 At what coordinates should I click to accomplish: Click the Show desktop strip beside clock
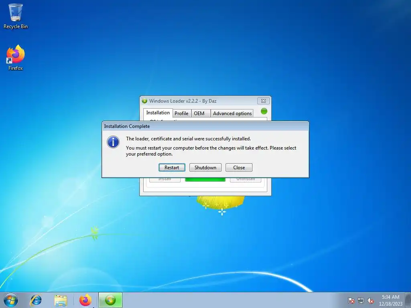click(408, 300)
